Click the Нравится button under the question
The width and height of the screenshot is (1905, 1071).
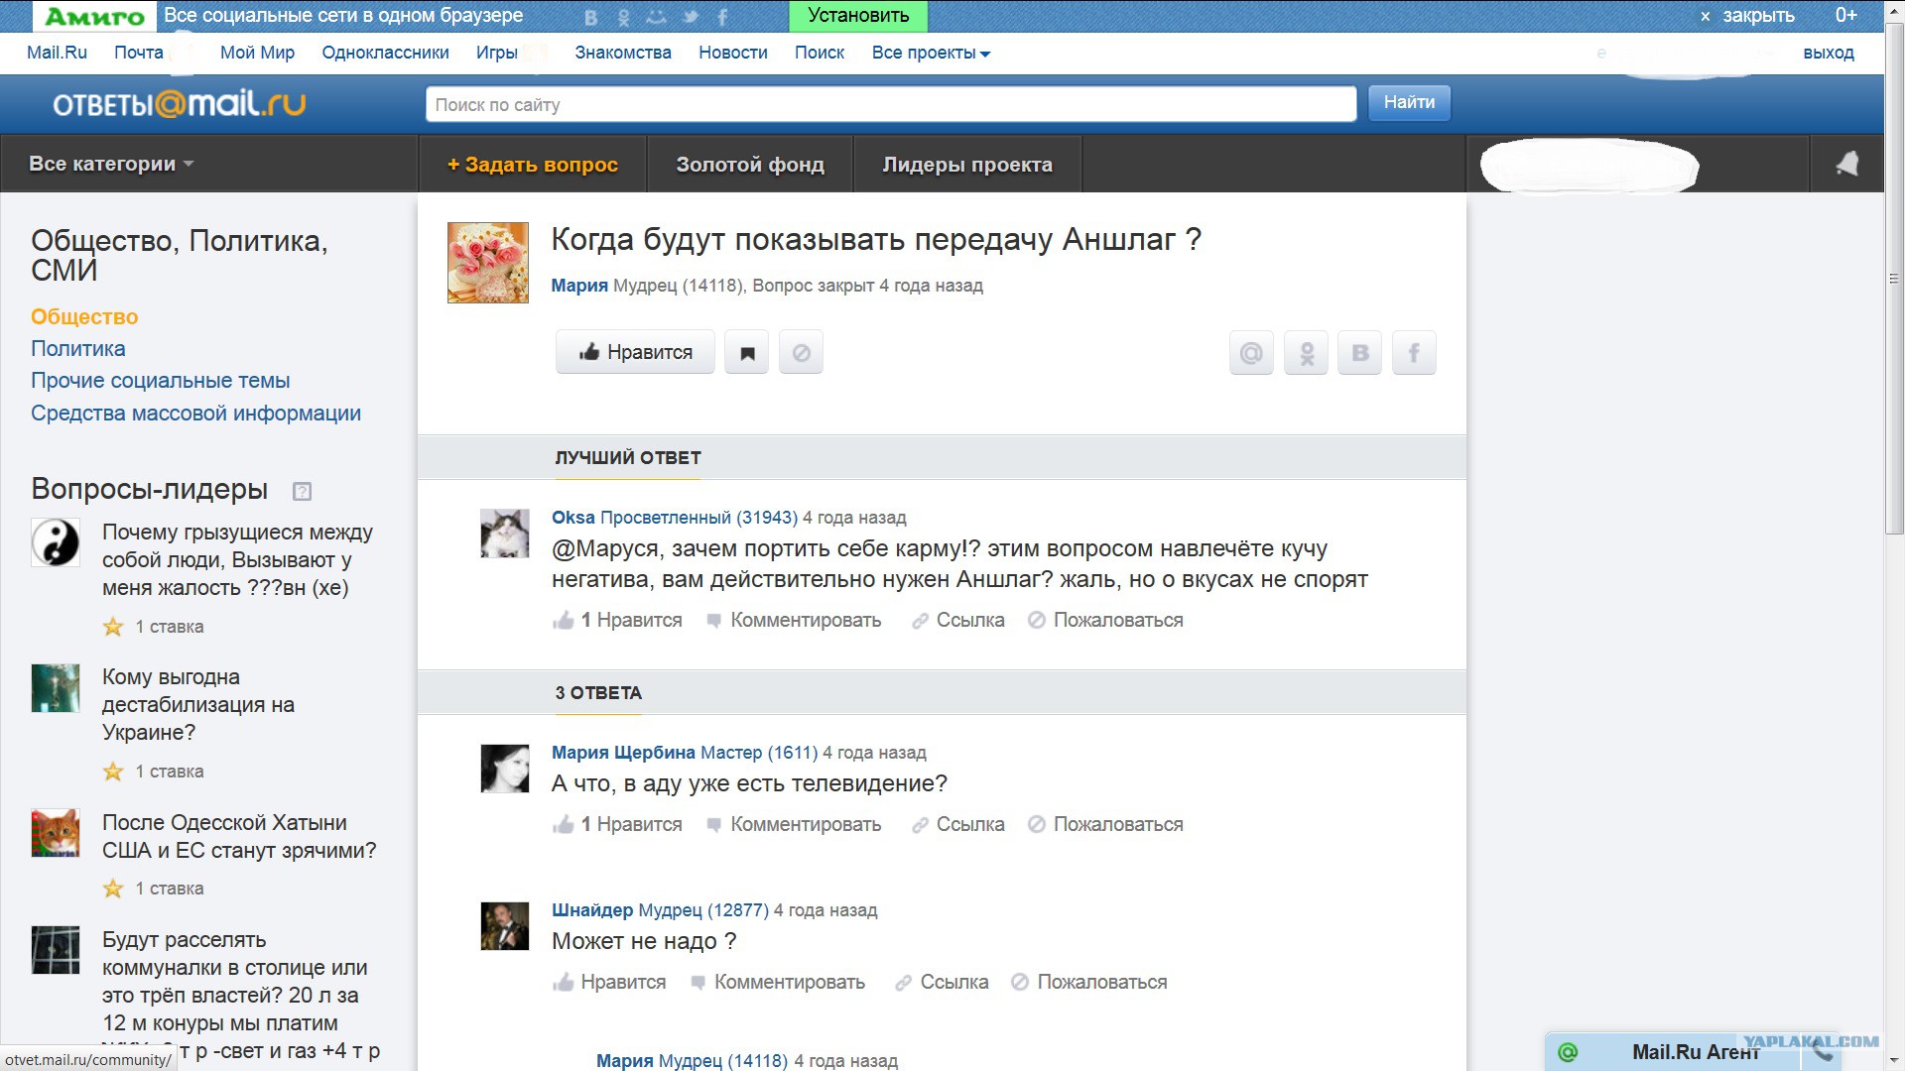635,352
